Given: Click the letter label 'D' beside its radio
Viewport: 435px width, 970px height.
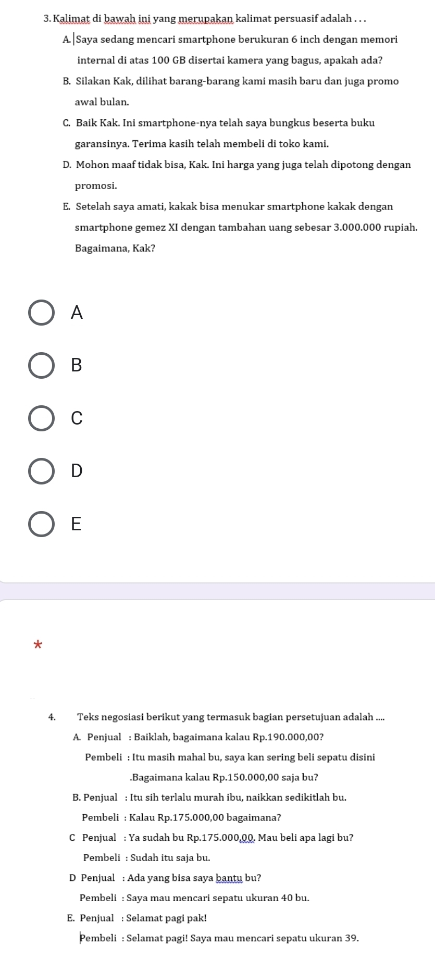Looking at the screenshot, I should tap(77, 471).
